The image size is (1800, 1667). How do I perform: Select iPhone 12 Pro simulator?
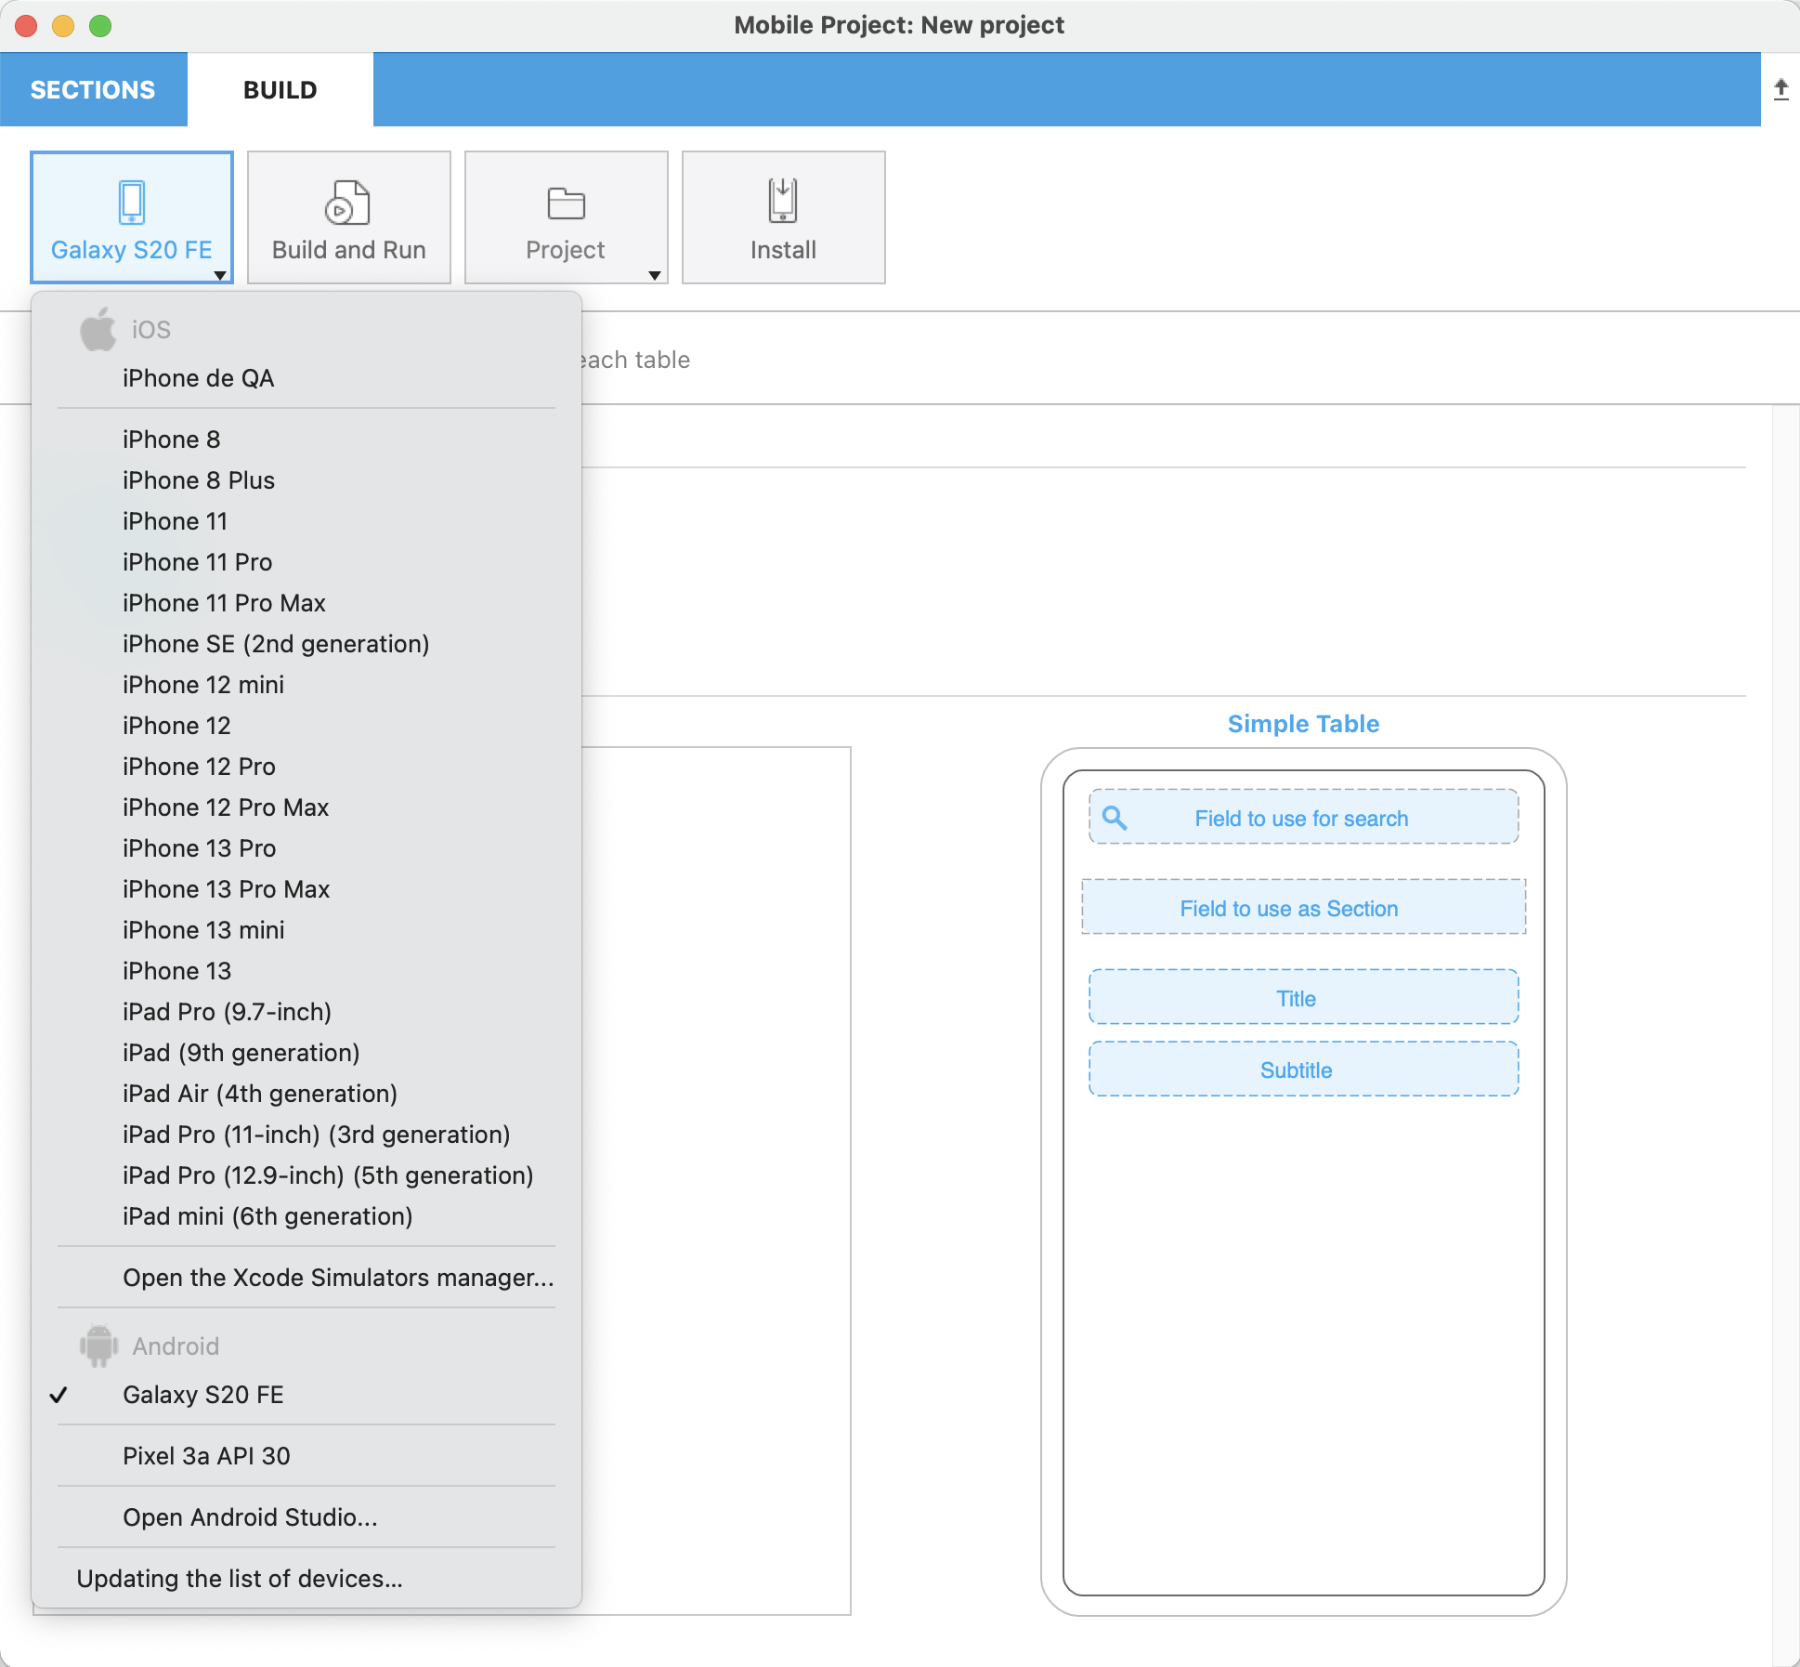tap(307, 767)
